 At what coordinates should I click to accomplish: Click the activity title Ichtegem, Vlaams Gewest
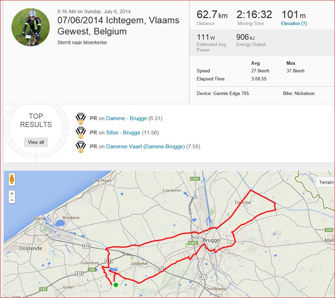click(118, 26)
